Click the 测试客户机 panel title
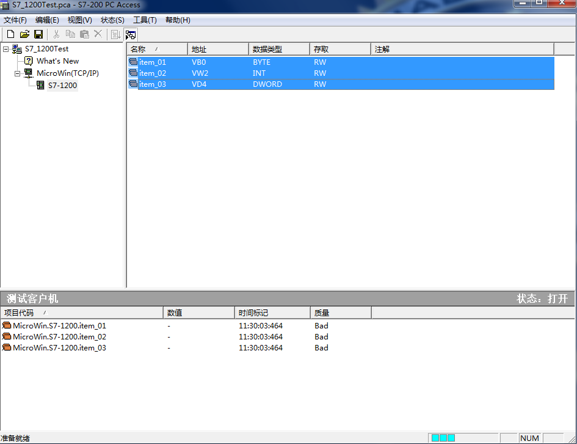The width and height of the screenshot is (577, 444). 32,298
